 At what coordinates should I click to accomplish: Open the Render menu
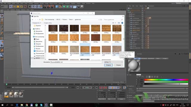(x=42, y=3)
